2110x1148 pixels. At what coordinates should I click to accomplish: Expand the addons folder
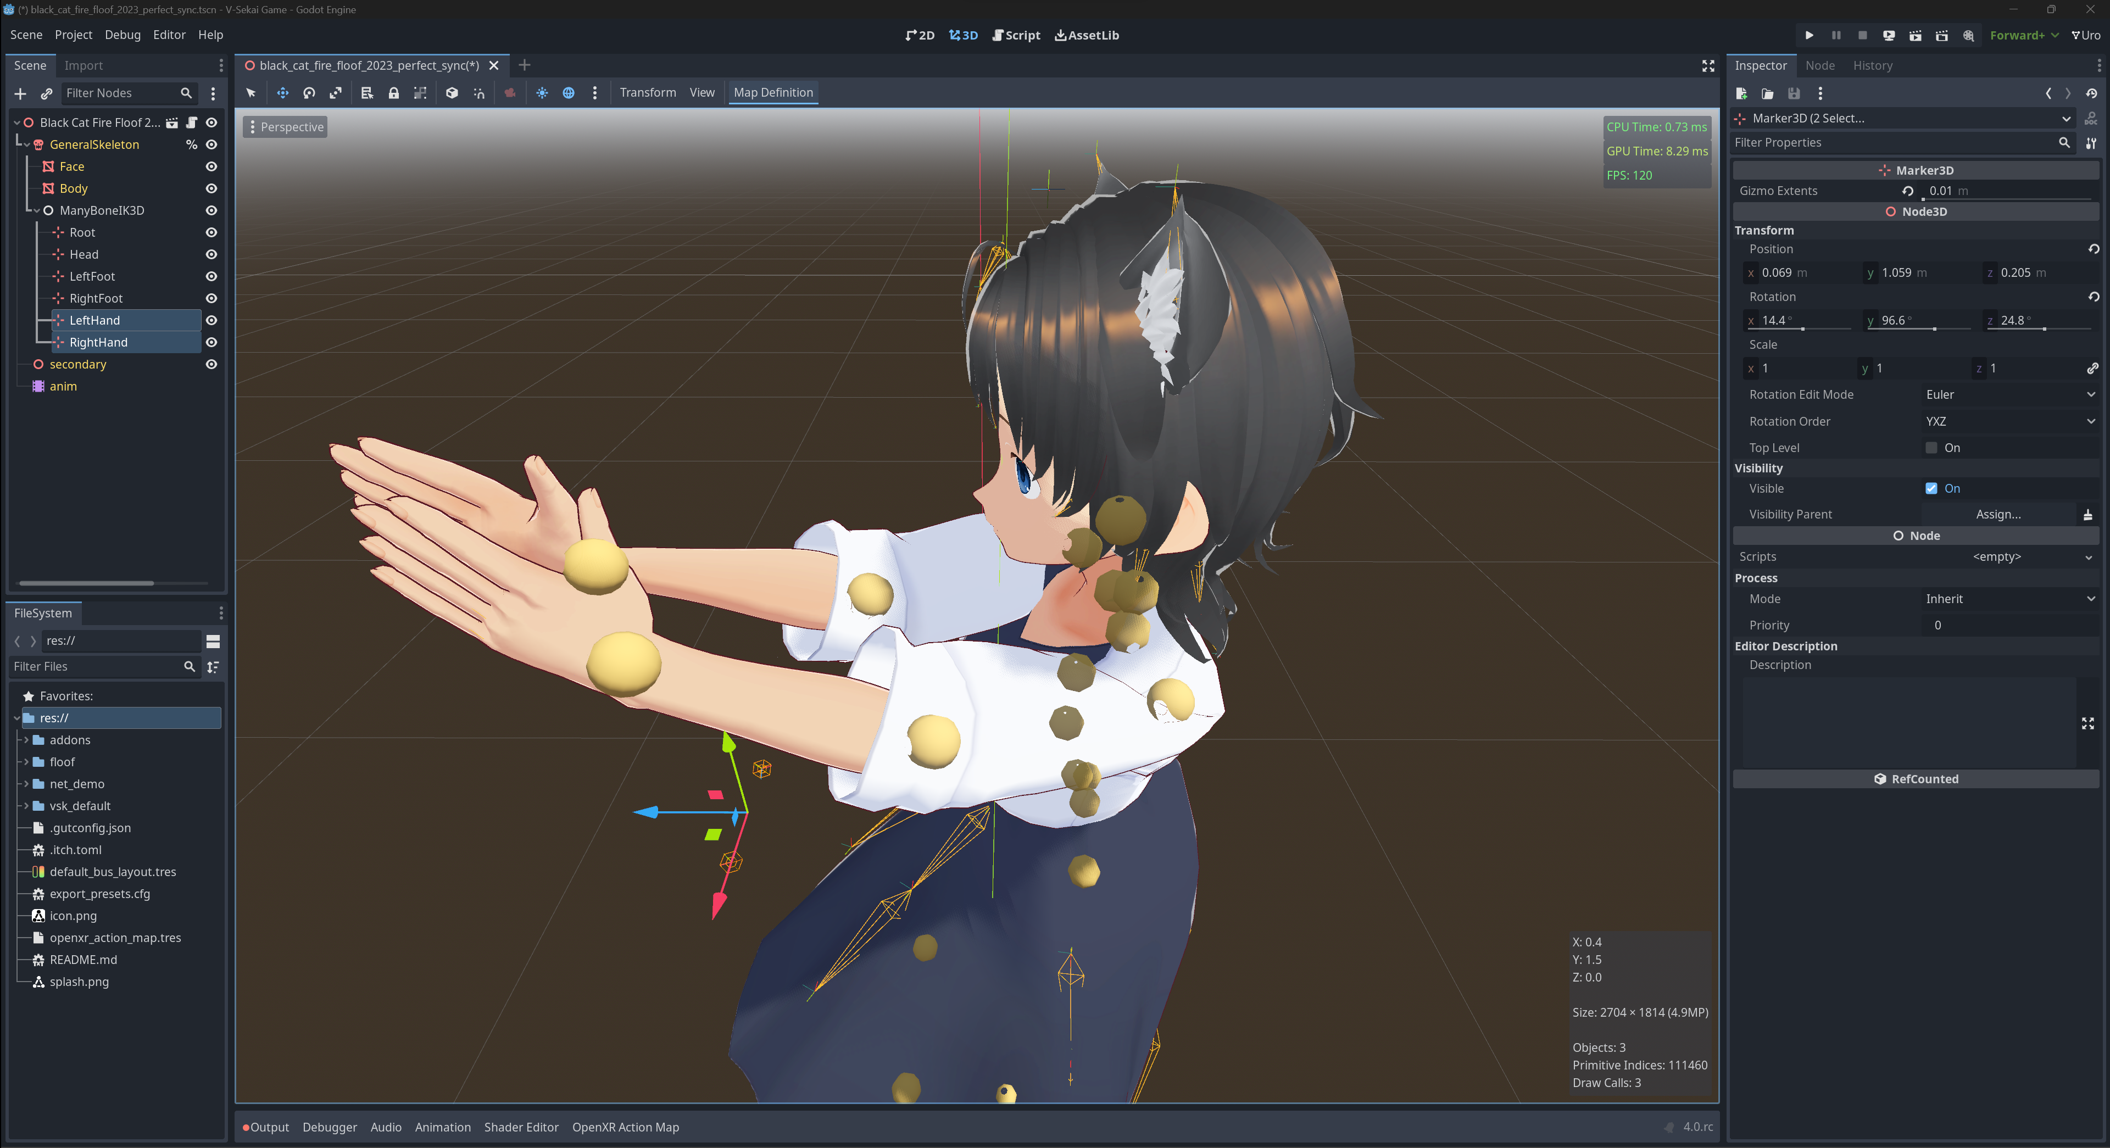tap(26, 740)
